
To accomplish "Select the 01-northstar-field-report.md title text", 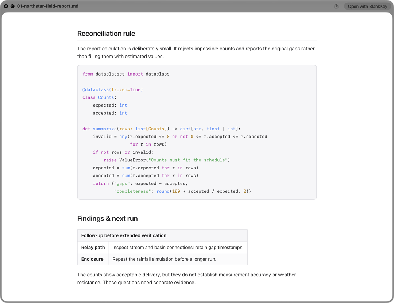I will (x=48, y=6).
